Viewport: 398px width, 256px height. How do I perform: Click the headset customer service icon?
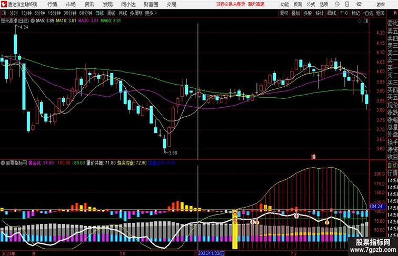[337, 4]
